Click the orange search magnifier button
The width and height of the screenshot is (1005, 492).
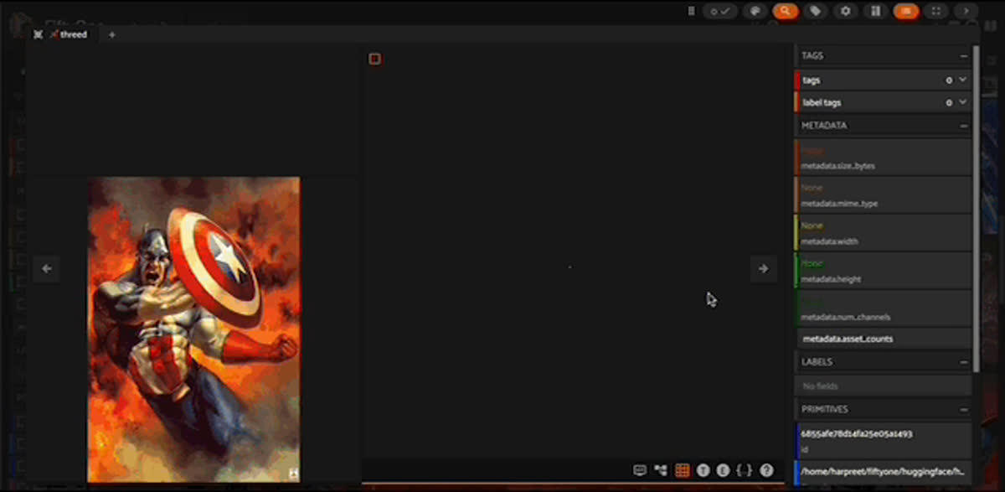(x=785, y=11)
